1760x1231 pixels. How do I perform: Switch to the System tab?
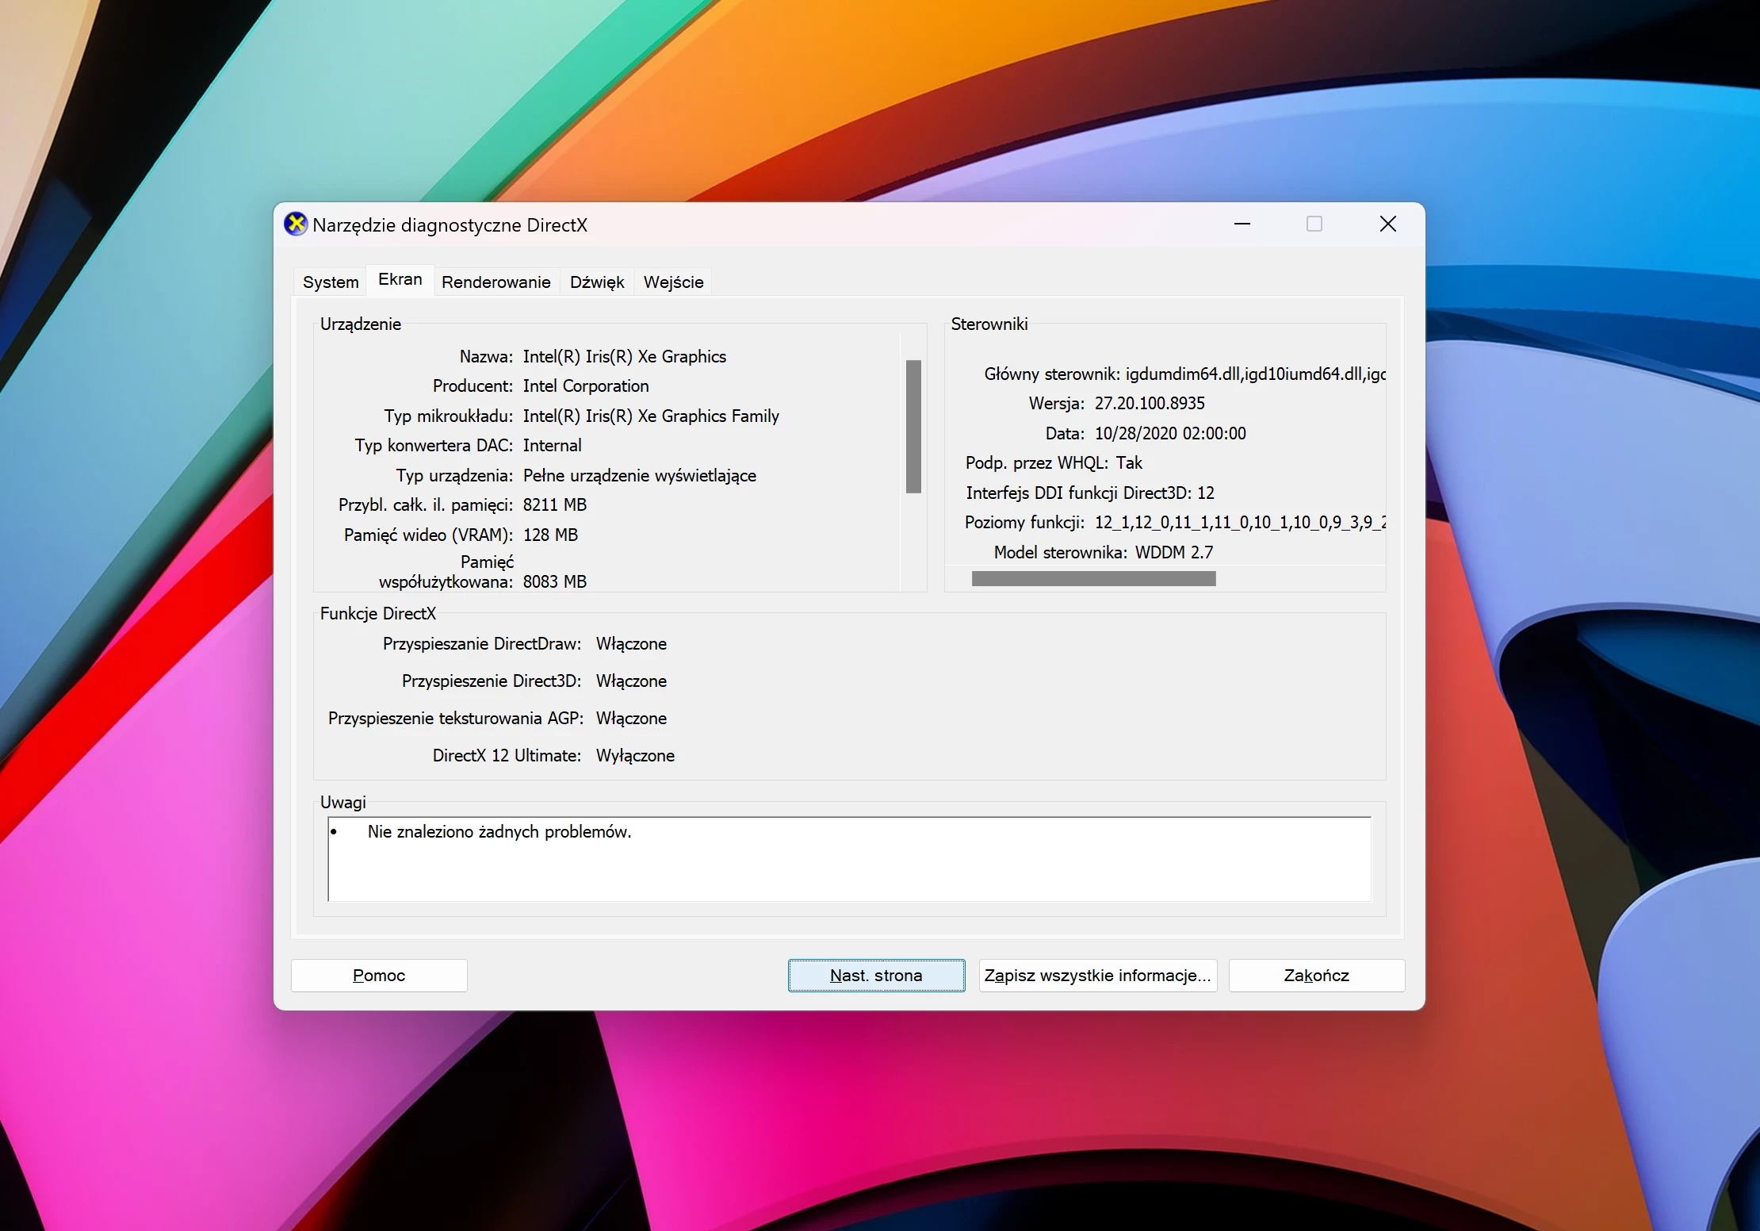pyautogui.click(x=331, y=282)
